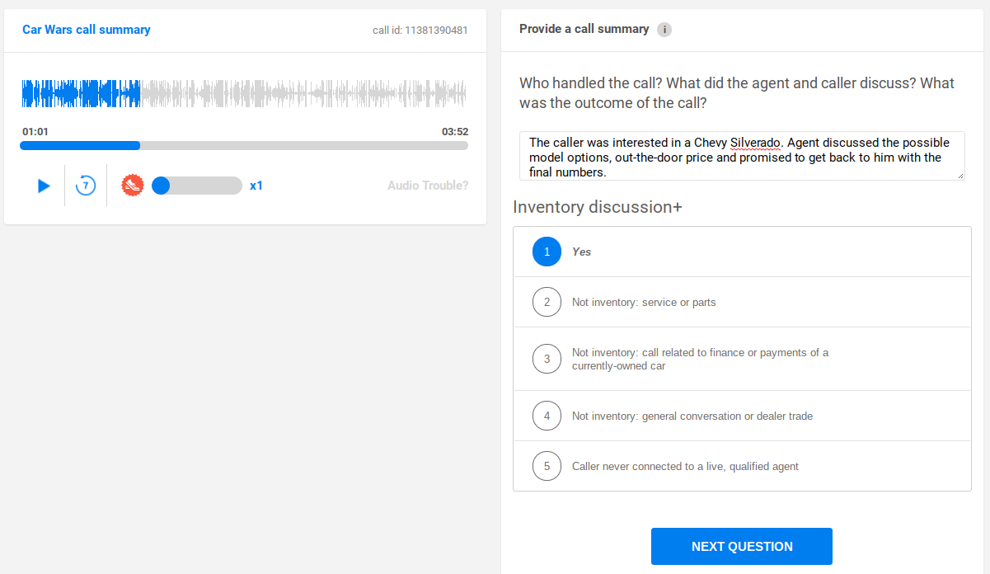Select option 1 Yes
The image size is (990, 574).
pos(742,252)
